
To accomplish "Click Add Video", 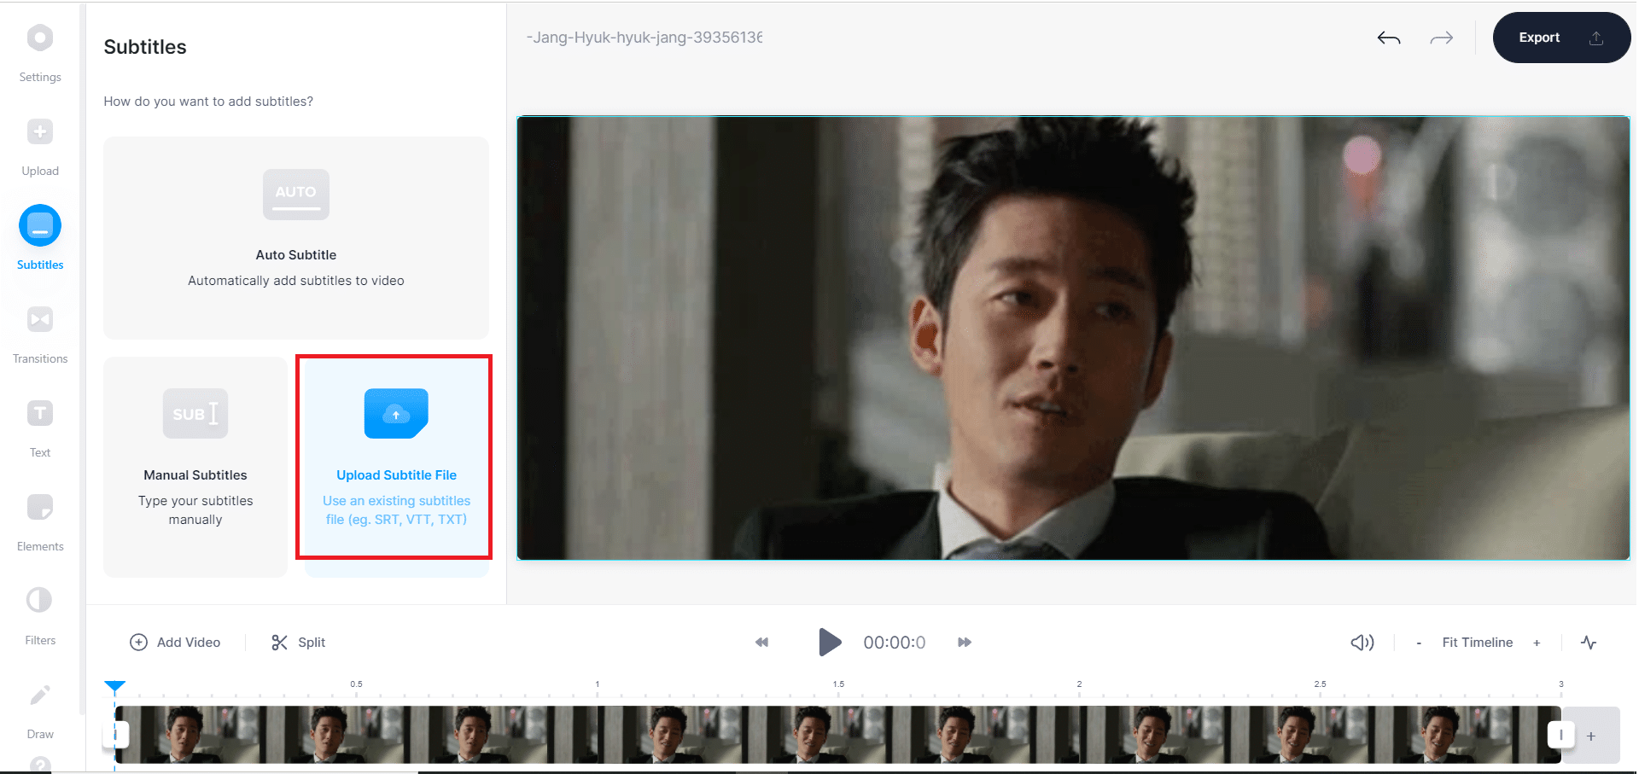I will [176, 642].
